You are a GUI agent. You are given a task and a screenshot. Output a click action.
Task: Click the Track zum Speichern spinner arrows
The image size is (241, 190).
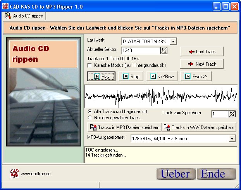point(232,114)
